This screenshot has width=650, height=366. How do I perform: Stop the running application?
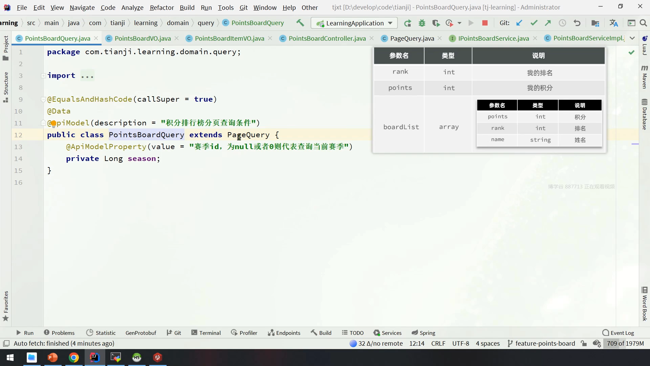pos(485,23)
